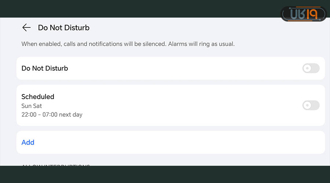
Task: Turn on the Do Not Disturb switch
Action: (311, 68)
